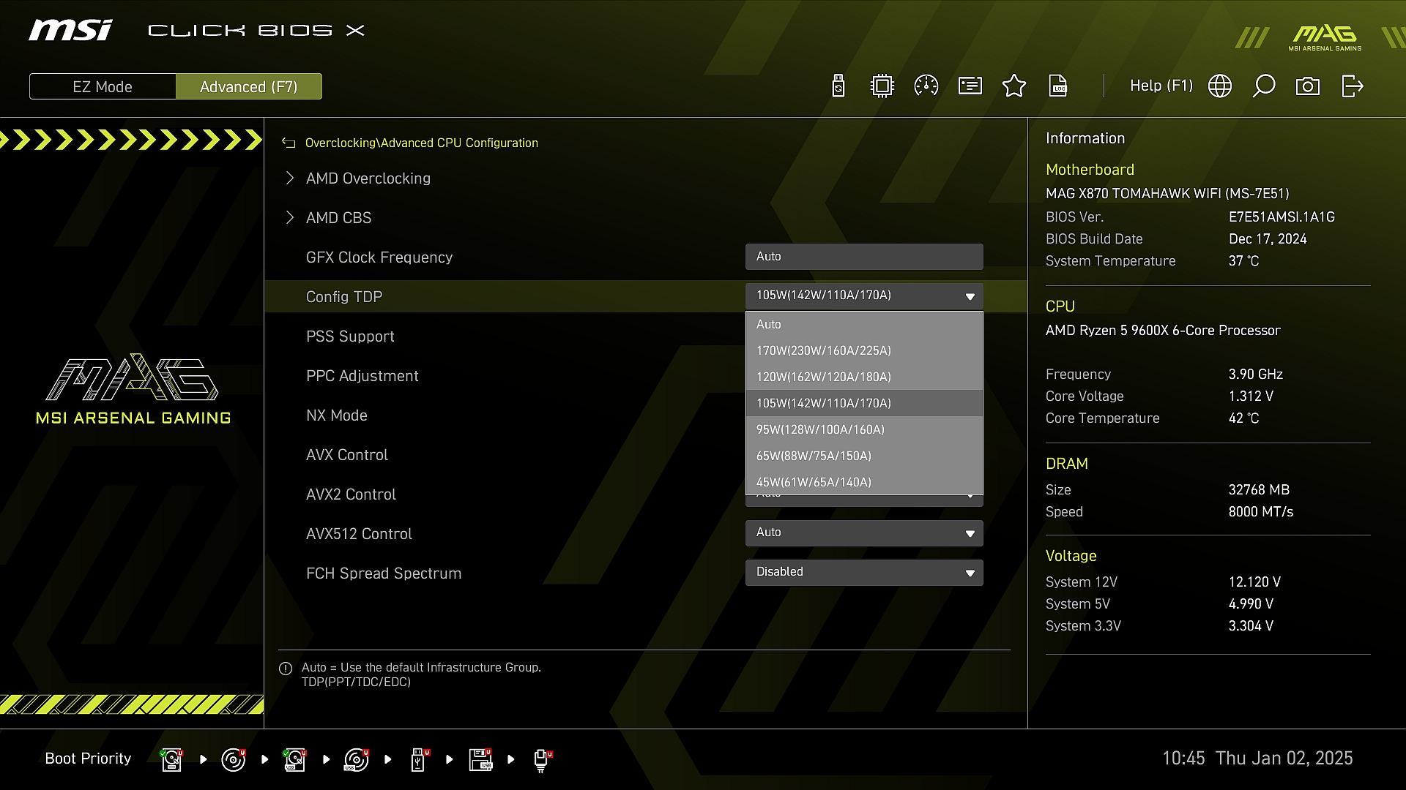The image size is (1406, 790).
Task: Click the favorites star icon
Action: 1014,86
